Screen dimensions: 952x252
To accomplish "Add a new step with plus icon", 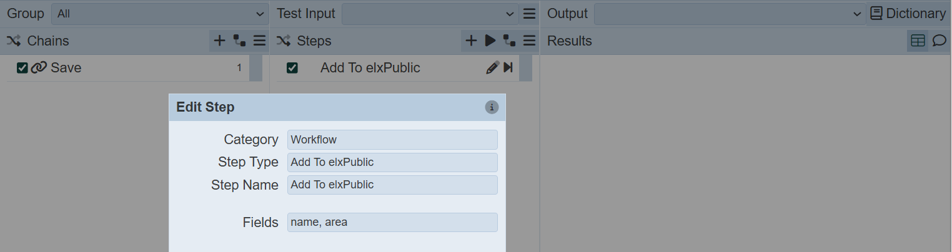I will pyautogui.click(x=471, y=41).
